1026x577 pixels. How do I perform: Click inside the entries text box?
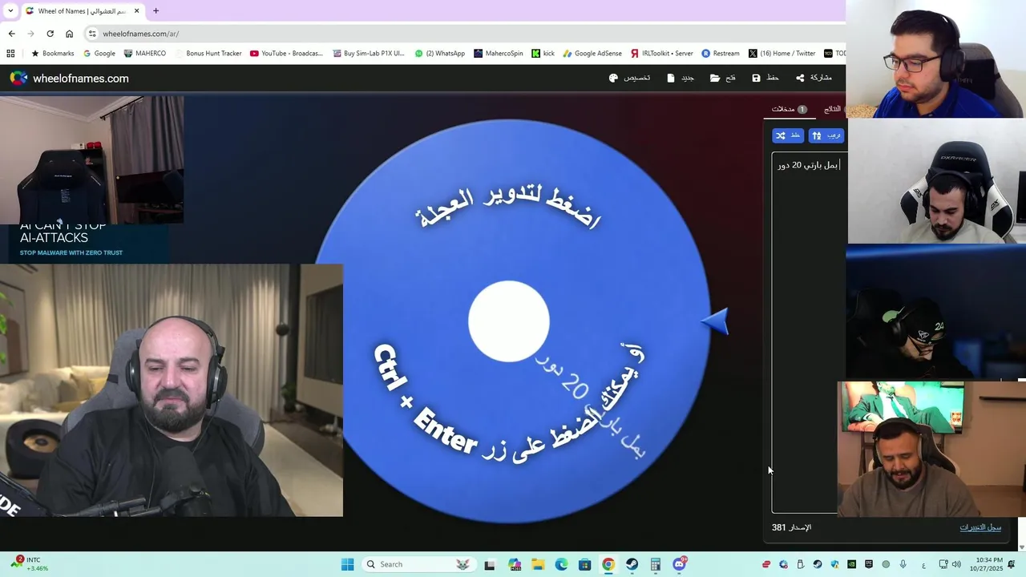tap(805, 333)
